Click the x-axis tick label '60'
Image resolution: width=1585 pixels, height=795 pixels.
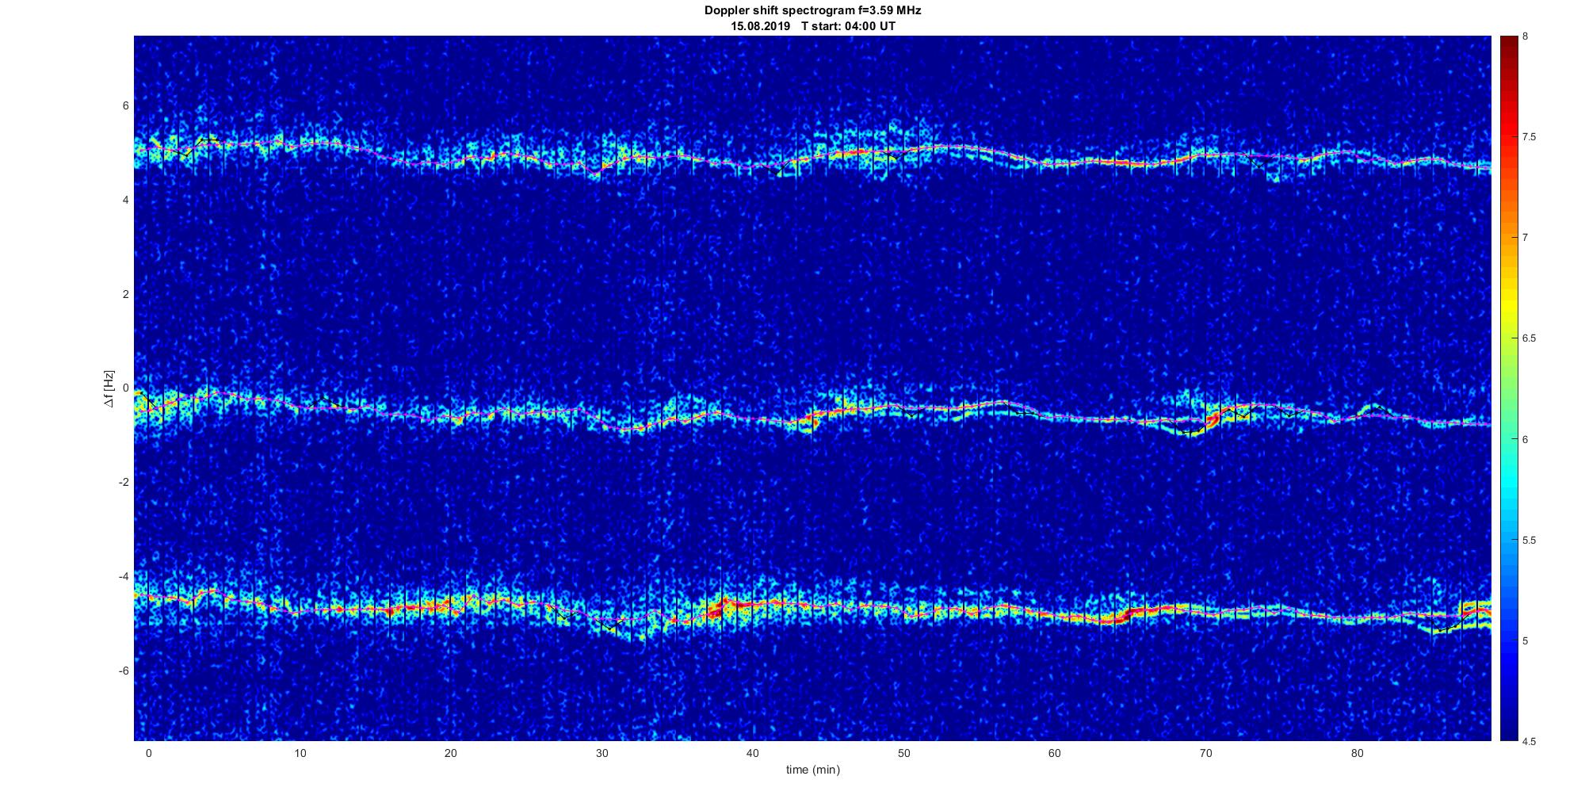pyautogui.click(x=1055, y=753)
